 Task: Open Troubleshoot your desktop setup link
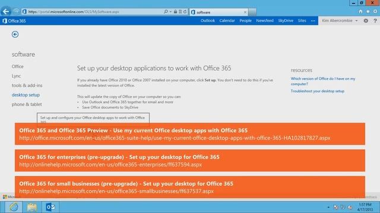[318, 91]
